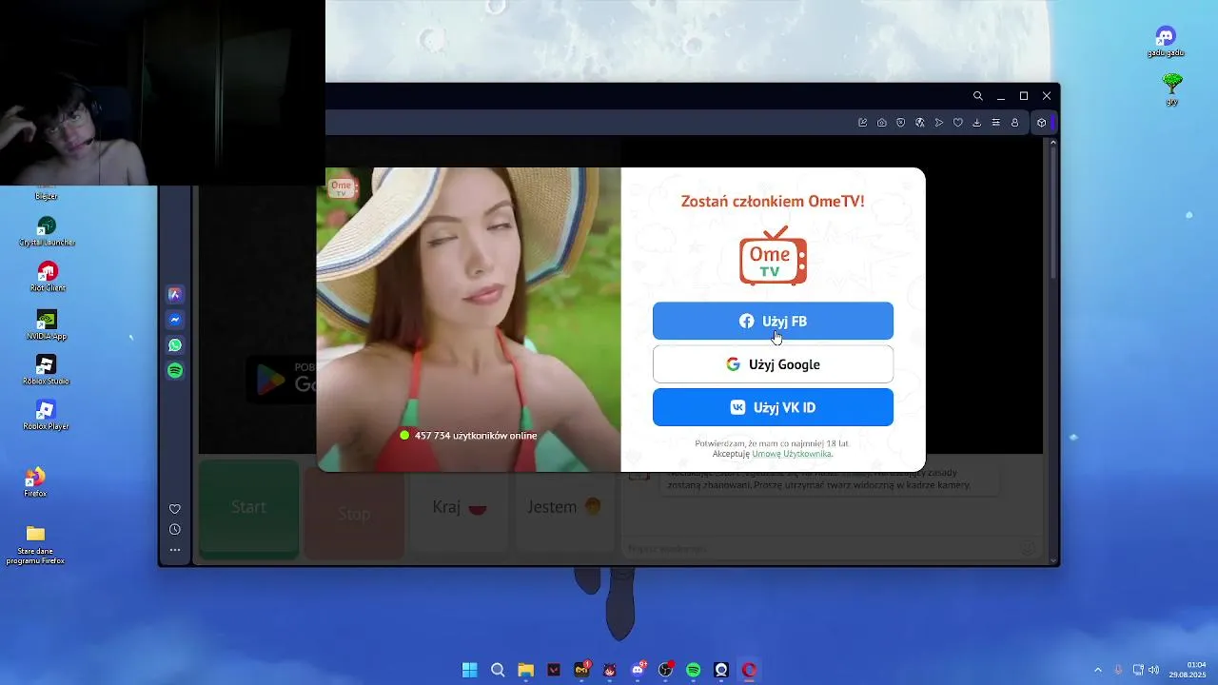
Task: Open Aria AI from Opera sidebar
Action: (175, 295)
